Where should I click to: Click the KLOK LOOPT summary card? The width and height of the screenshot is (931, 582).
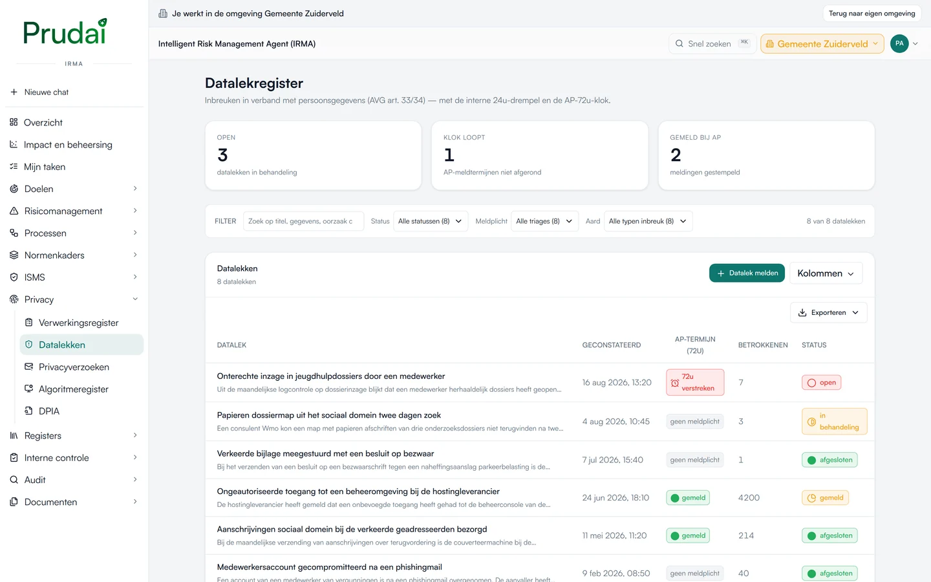tap(540, 156)
